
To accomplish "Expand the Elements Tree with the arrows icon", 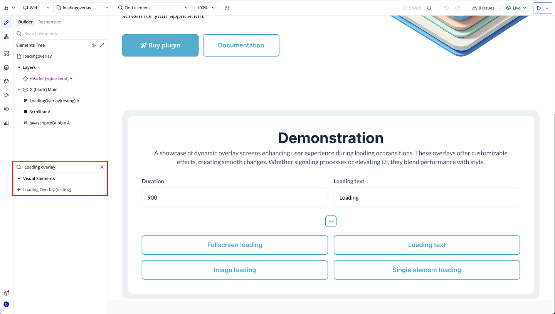I will tap(102, 45).
